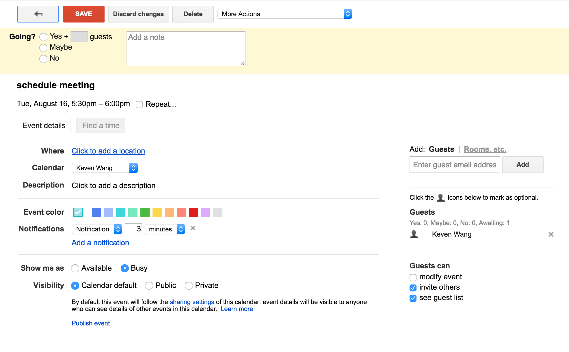This screenshot has height=352, width=569.
Task: Pick the green event color swatch
Action: (x=145, y=212)
